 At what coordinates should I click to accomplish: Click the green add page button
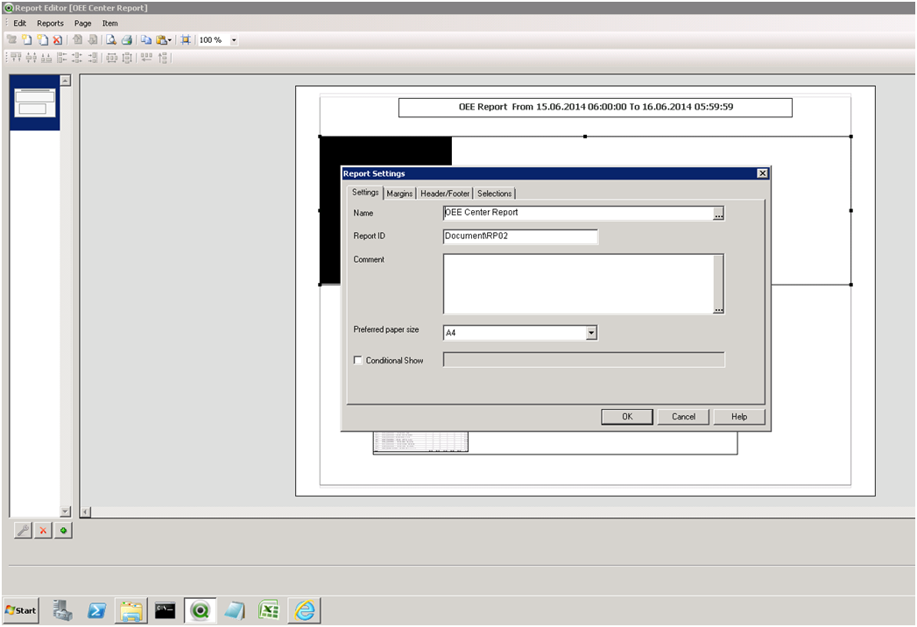tap(63, 531)
